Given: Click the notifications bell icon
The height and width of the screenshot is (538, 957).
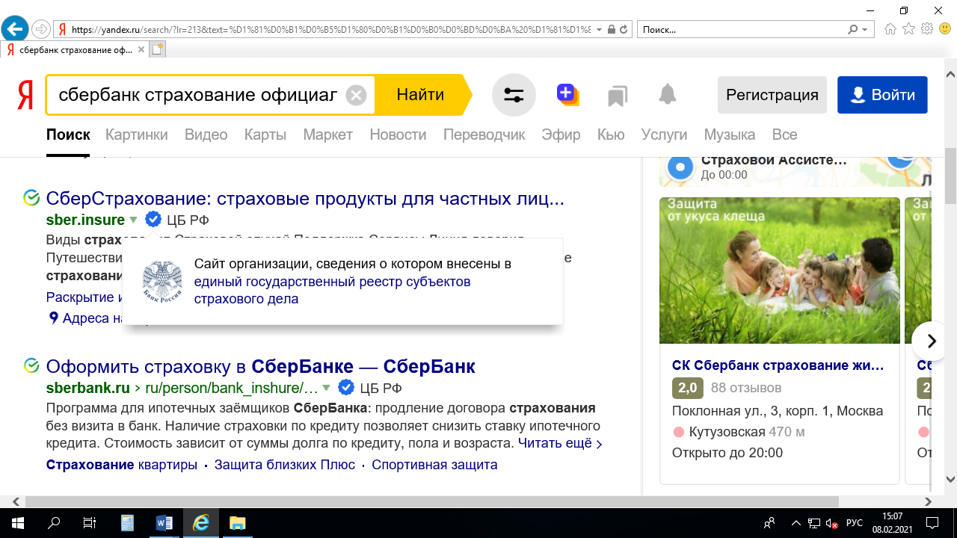Looking at the screenshot, I should pos(667,95).
